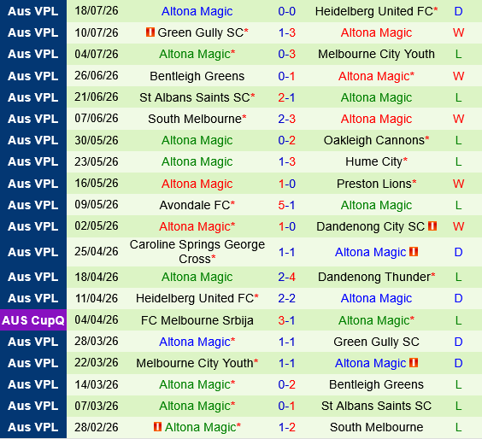Click the 5-1 score against Avondale FC

tap(286, 205)
